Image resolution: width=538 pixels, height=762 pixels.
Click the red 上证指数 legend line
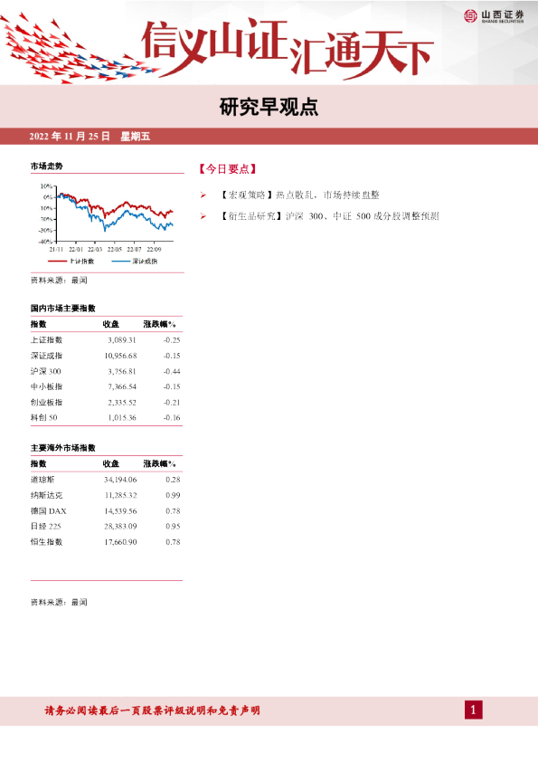click(x=57, y=262)
